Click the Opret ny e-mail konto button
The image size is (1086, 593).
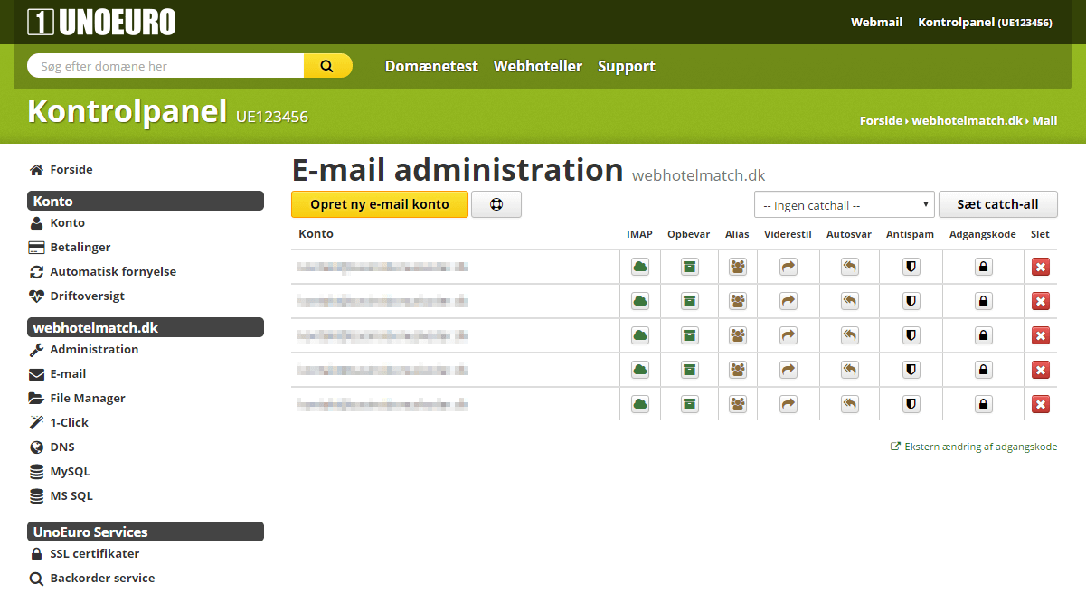click(x=380, y=204)
